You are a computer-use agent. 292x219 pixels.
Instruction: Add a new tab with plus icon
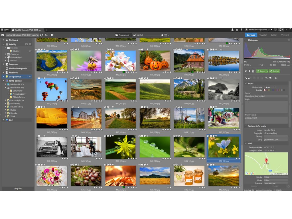[x=47, y=30]
